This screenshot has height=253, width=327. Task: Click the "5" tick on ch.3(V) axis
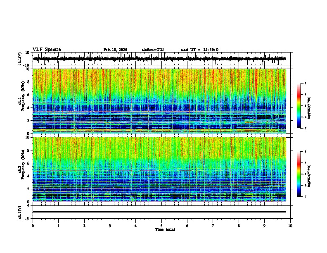pyautogui.click(x=28, y=206)
